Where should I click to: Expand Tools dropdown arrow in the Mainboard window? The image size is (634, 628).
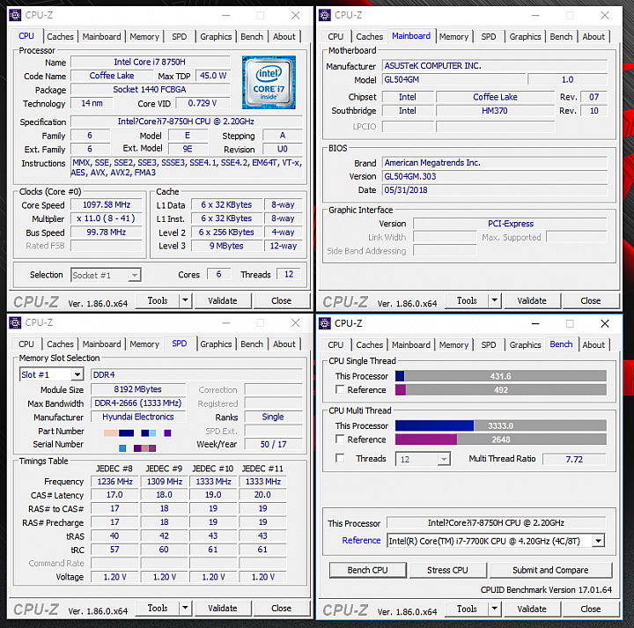click(x=494, y=300)
